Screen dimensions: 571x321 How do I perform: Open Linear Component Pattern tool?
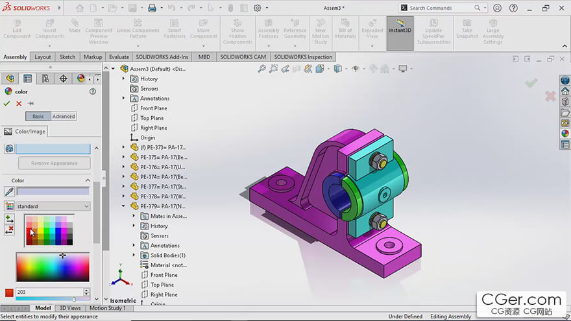coord(138,29)
